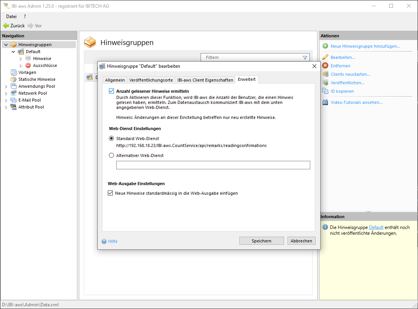Switch to the IBI-aws Client Eigenschaften tab
This screenshot has width=418, height=309.
205,80
